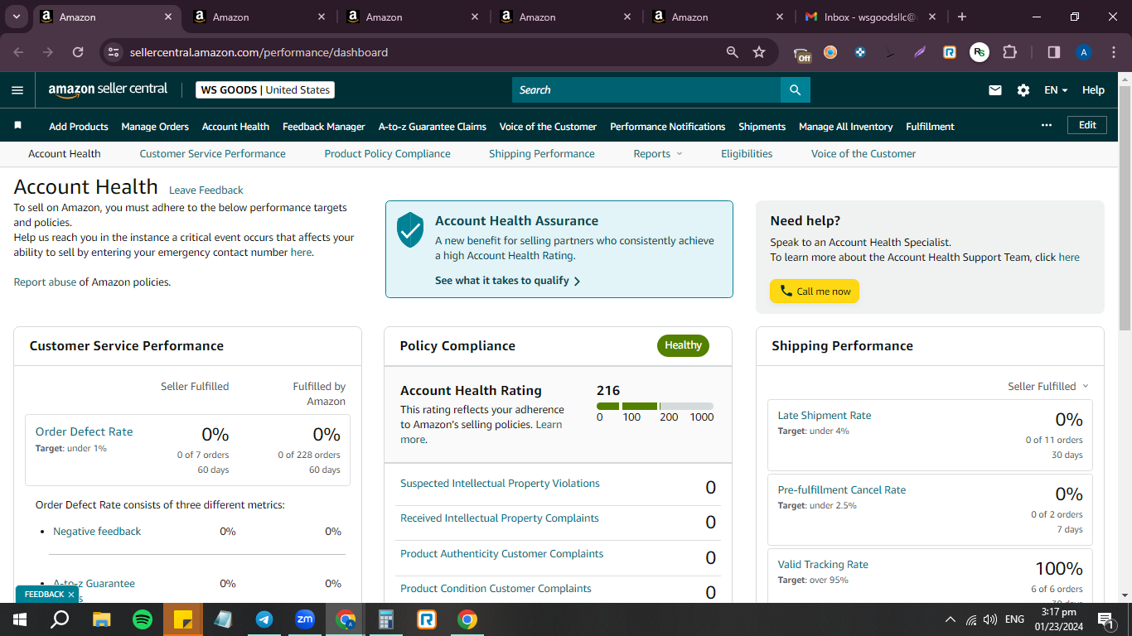Click the orange circle extension icon
1132x636 pixels.
tap(830, 52)
